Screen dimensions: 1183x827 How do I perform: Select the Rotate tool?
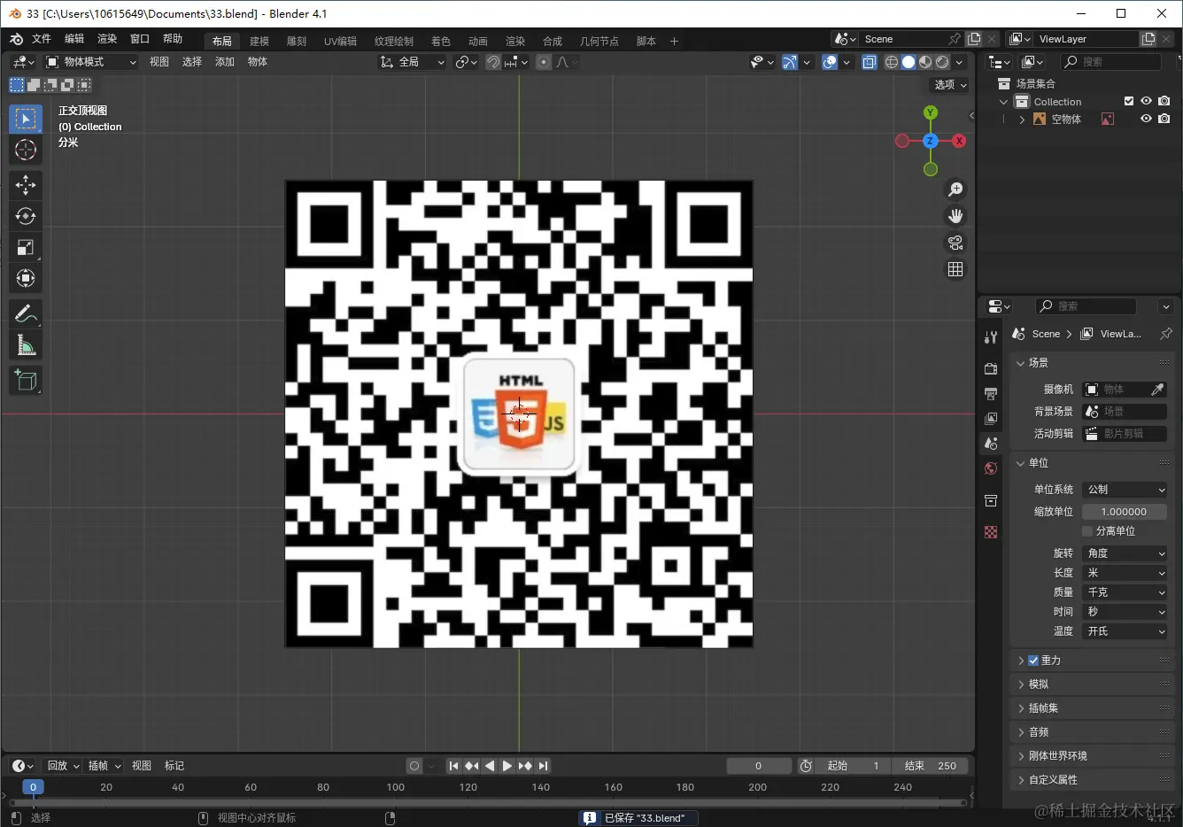[x=26, y=216]
